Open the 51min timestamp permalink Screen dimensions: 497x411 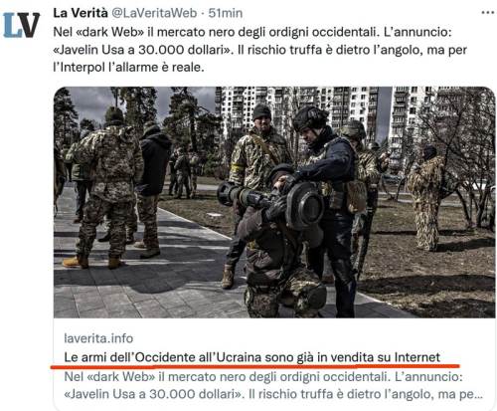coord(226,13)
